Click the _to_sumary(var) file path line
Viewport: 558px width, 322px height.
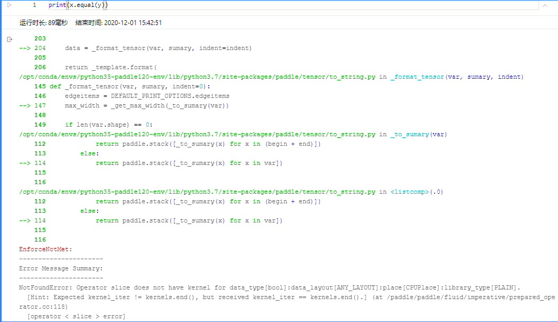click(x=233, y=134)
